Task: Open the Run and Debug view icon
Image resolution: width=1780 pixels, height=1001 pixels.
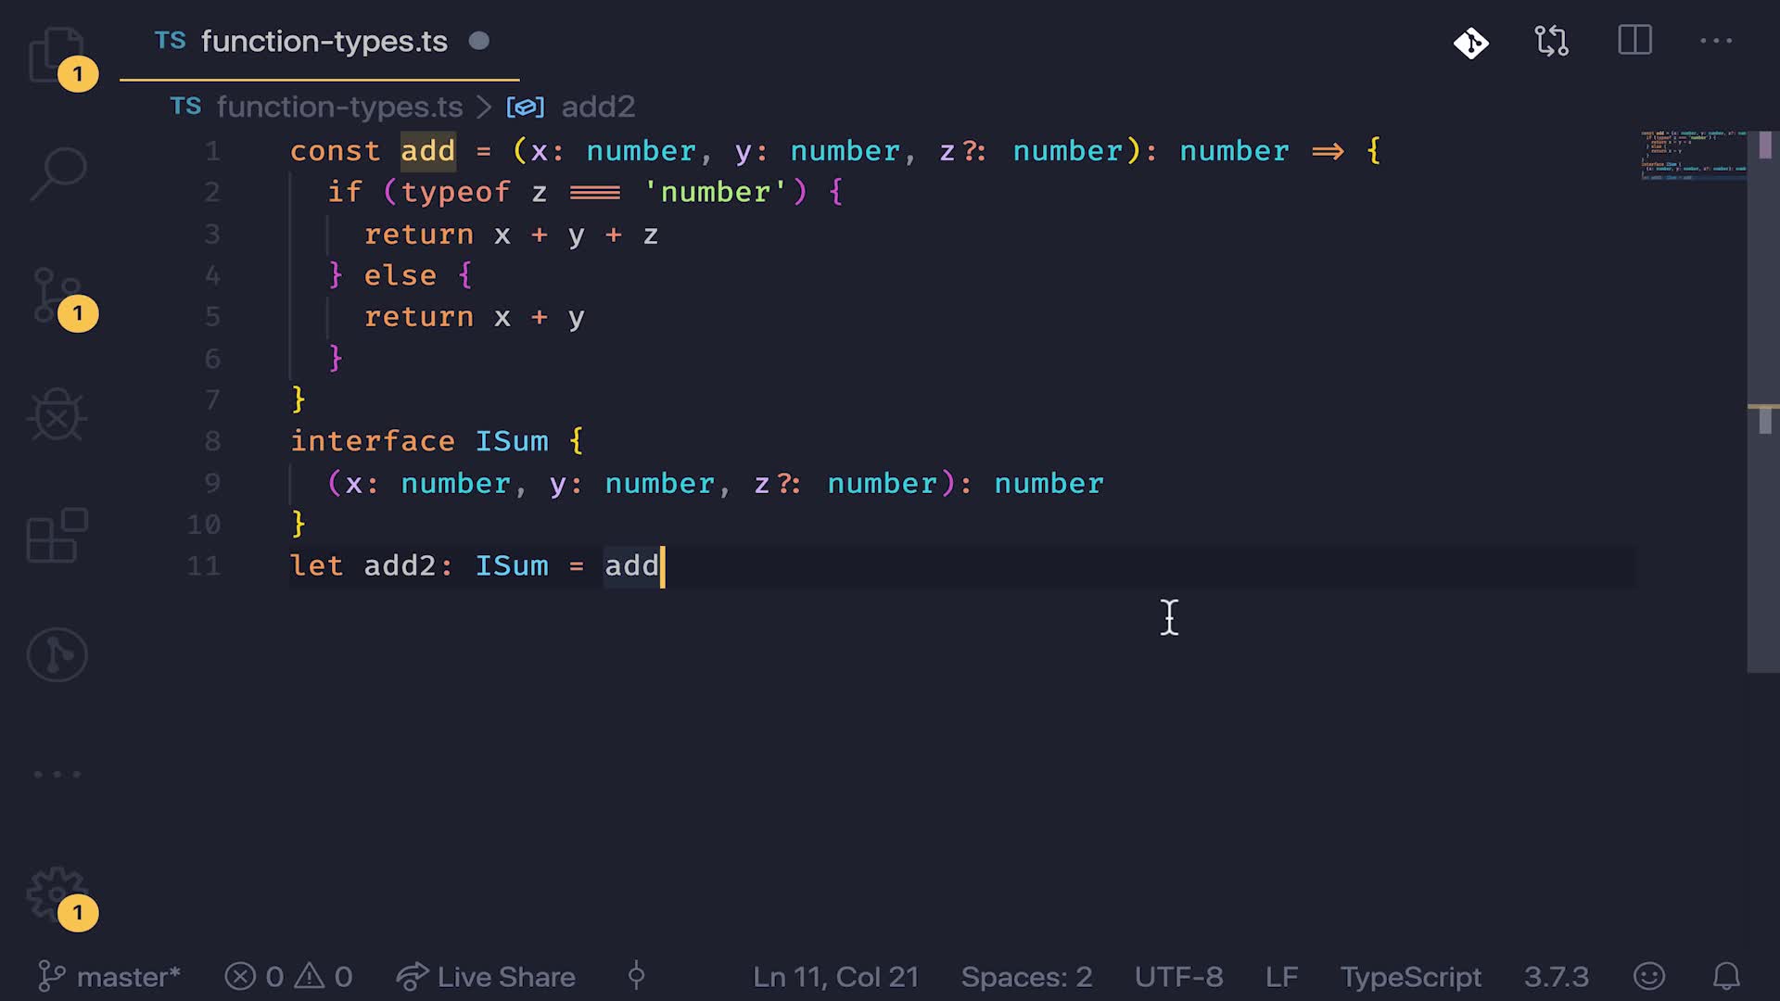Action: (57, 414)
